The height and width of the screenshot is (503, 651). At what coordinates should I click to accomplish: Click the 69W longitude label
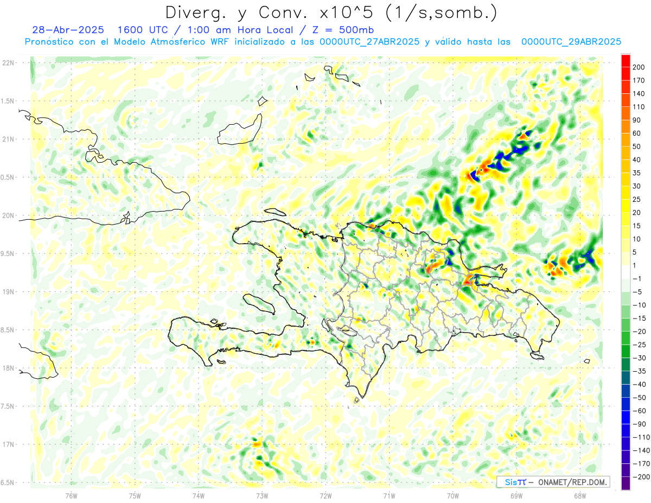516,495
